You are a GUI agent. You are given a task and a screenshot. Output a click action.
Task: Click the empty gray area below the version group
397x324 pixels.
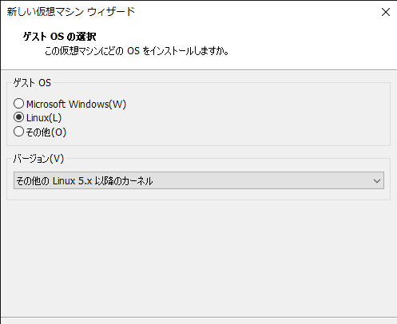pyautogui.click(x=198, y=258)
